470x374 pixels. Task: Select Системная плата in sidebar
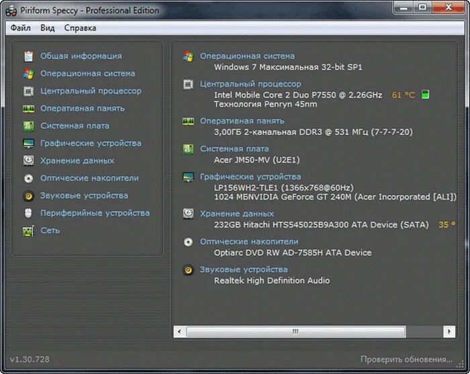click(75, 126)
